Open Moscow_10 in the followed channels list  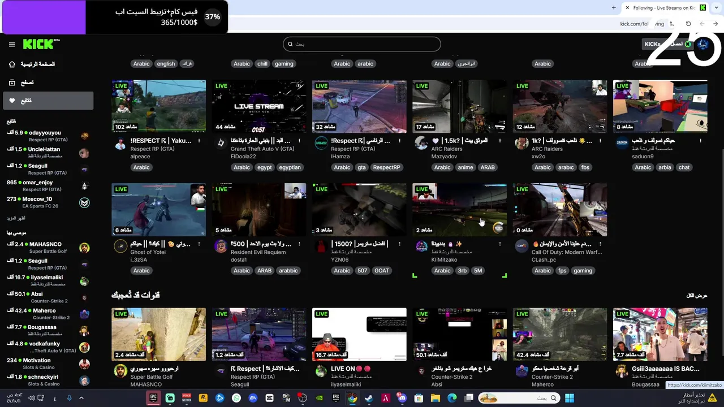48,202
